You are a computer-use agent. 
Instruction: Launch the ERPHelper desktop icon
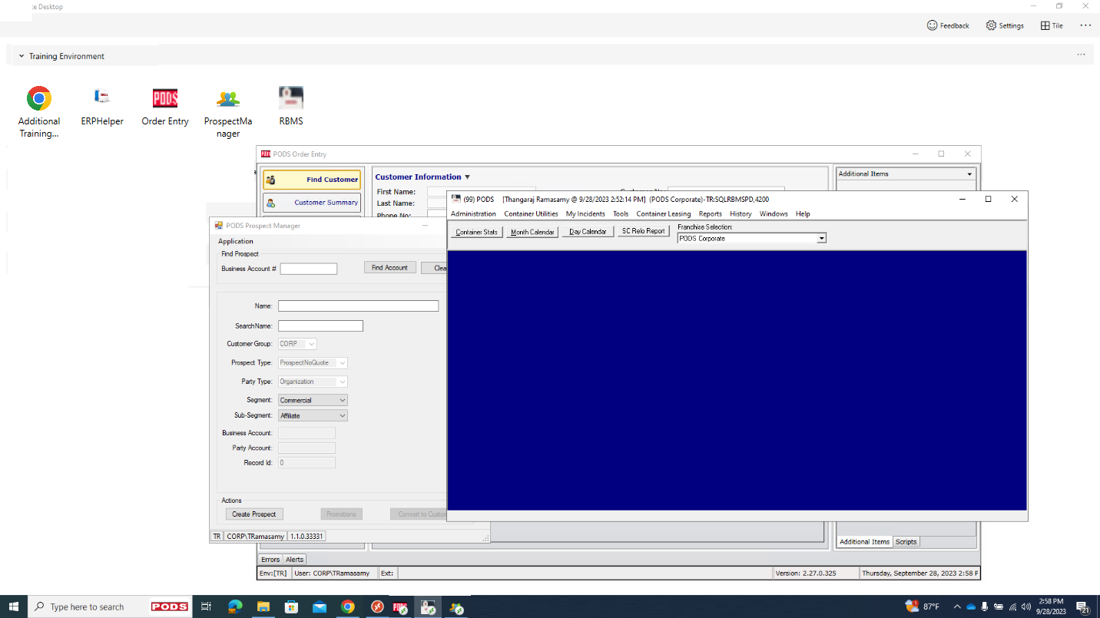click(x=102, y=98)
